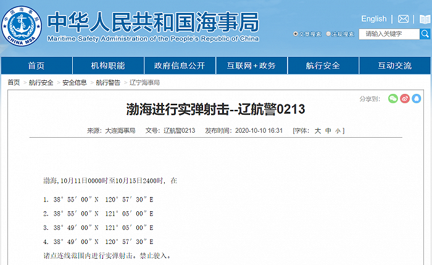Click the 中华人民共和国海事局 header title

[153, 22]
